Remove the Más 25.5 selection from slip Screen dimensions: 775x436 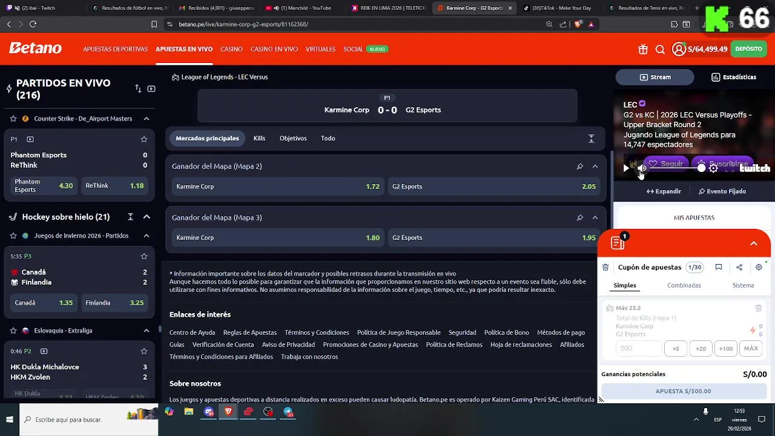coord(758,308)
